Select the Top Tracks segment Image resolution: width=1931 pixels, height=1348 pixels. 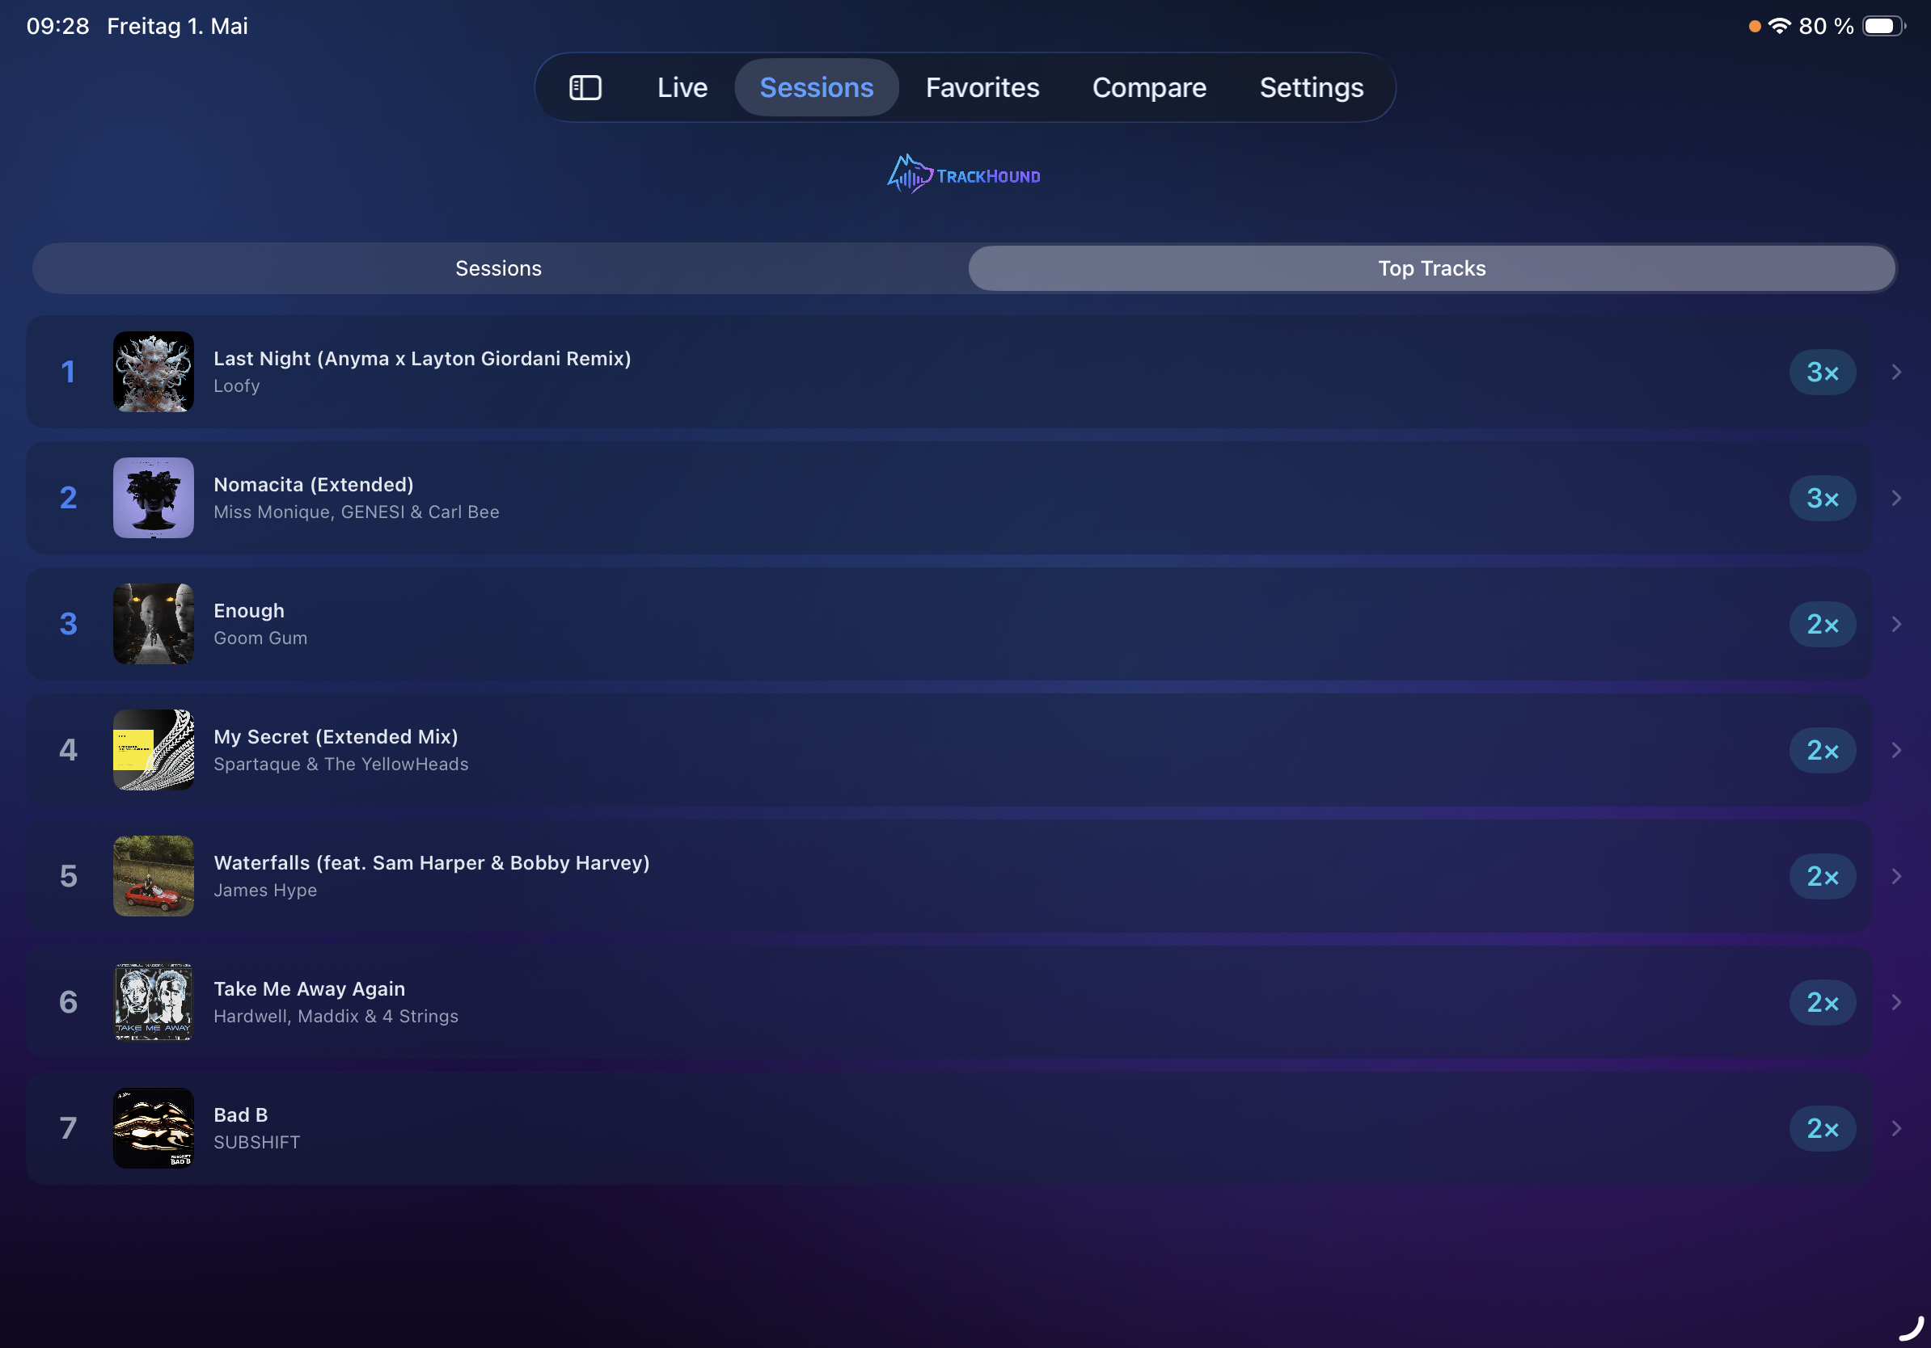1431,268
